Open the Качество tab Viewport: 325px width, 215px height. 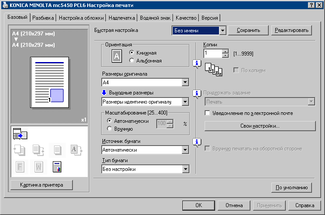coord(186,18)
